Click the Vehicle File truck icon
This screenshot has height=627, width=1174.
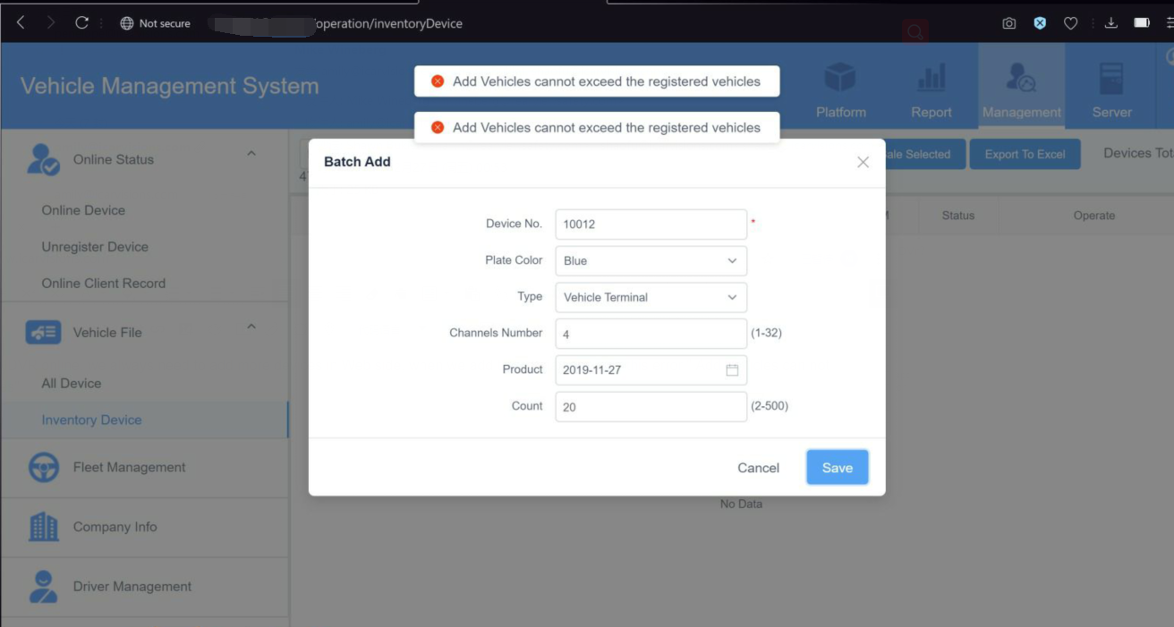coord(43,333)
